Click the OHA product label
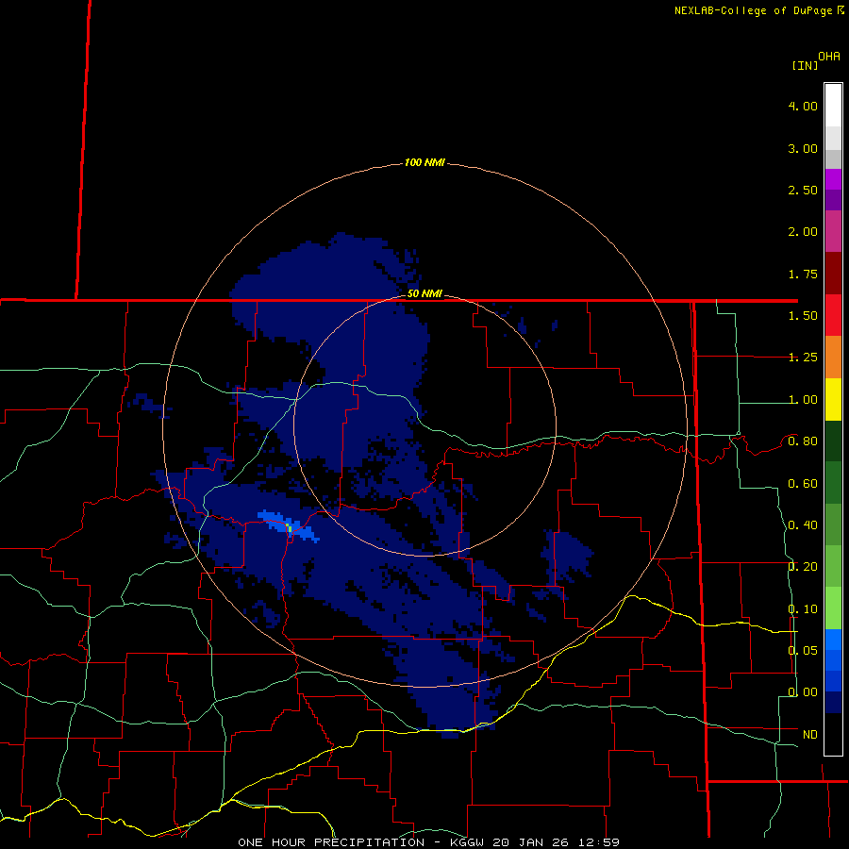The width and height of the screenshot is (849, 849). click(829, 57)
